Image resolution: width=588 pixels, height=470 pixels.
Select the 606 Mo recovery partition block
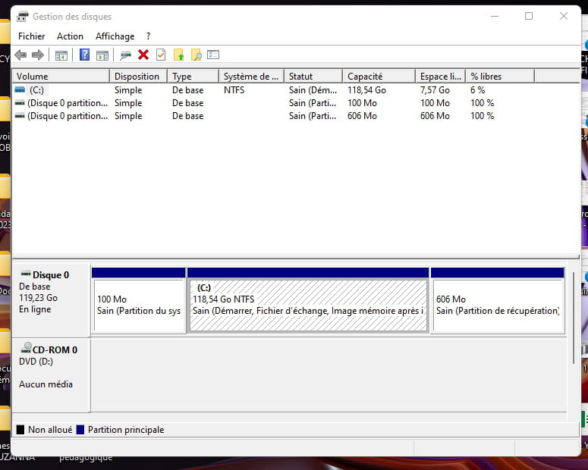point(497,305)
